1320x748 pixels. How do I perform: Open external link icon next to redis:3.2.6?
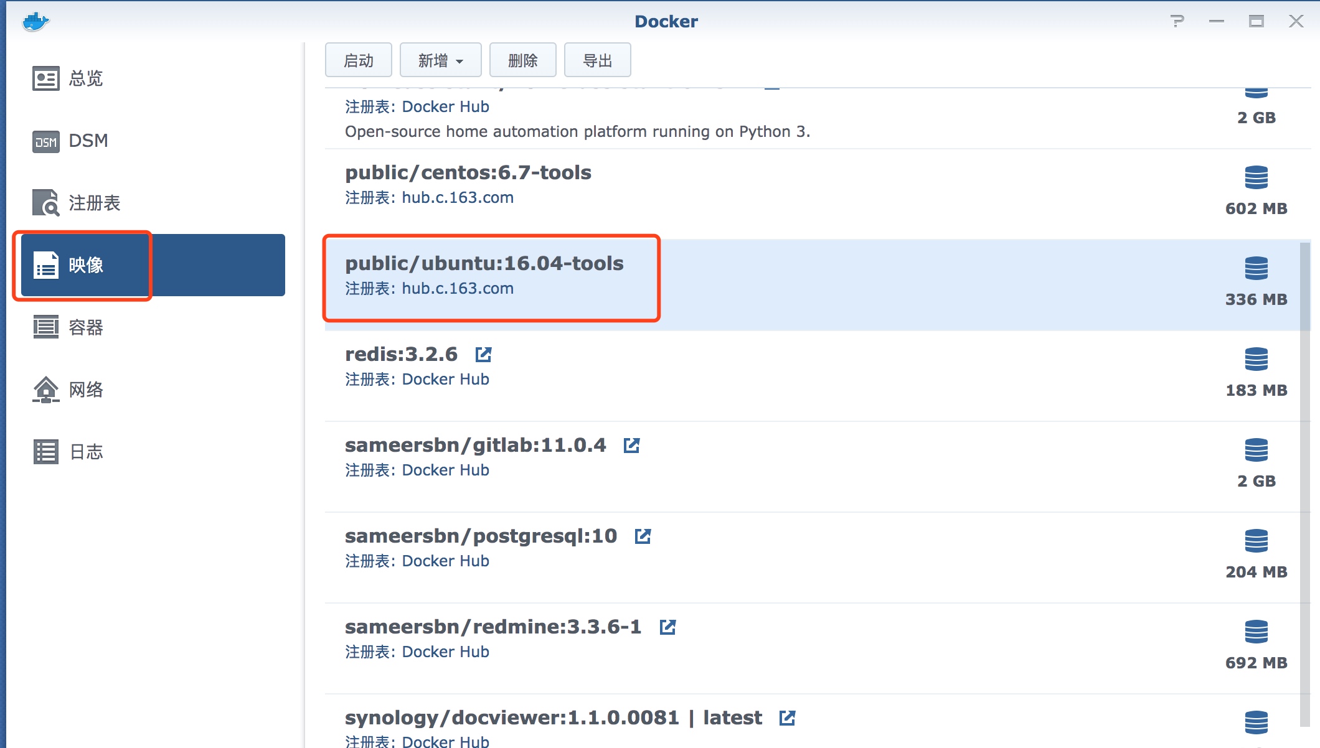click(x=484, y=354)
